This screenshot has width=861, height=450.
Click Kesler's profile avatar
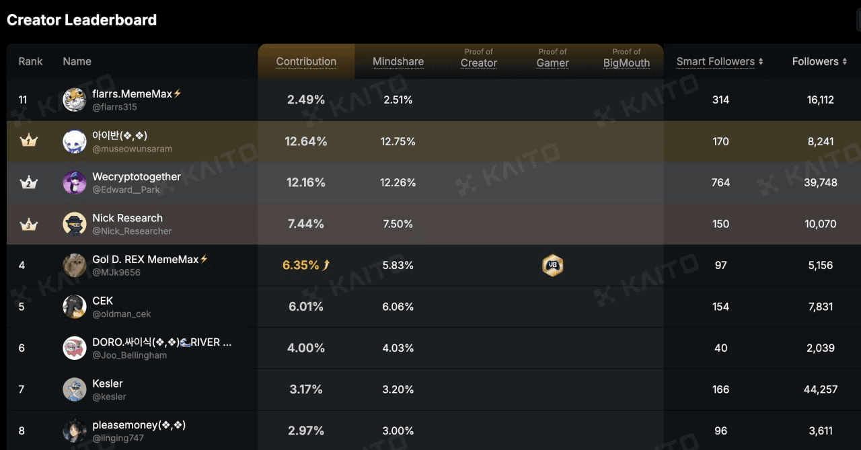[x=74, y=389]
